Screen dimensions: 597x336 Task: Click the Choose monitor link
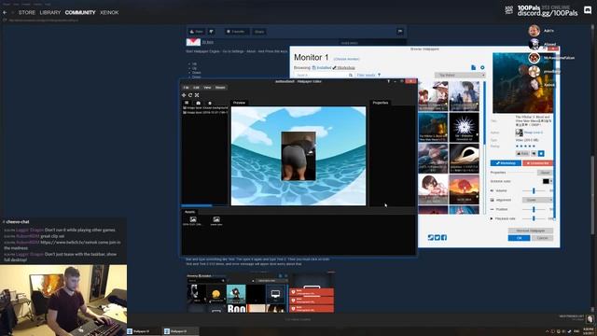[346, 59]
